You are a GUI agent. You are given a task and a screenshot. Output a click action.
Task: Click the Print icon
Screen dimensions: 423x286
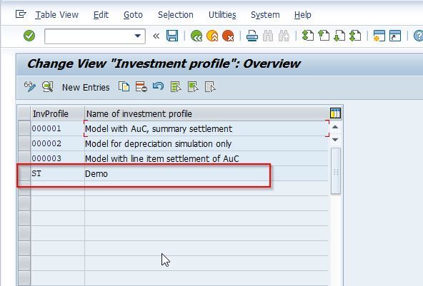click(252, 36)
